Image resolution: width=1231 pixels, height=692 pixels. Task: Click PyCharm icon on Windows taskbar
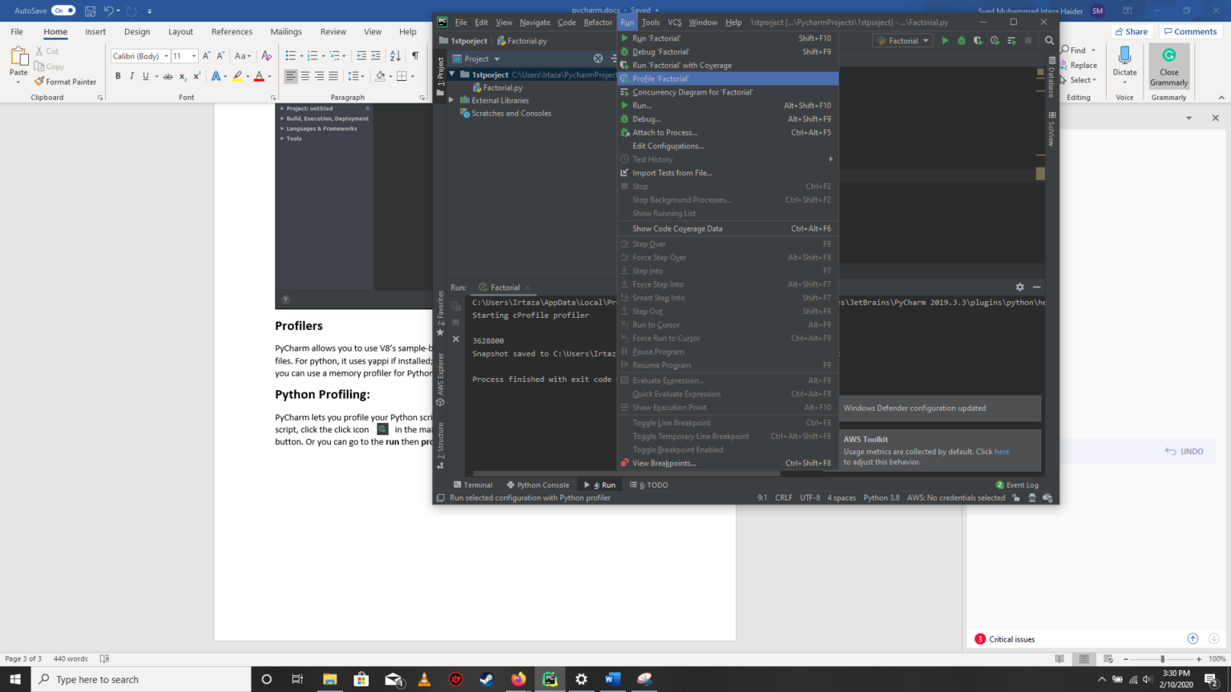click(x=550, y=679)
